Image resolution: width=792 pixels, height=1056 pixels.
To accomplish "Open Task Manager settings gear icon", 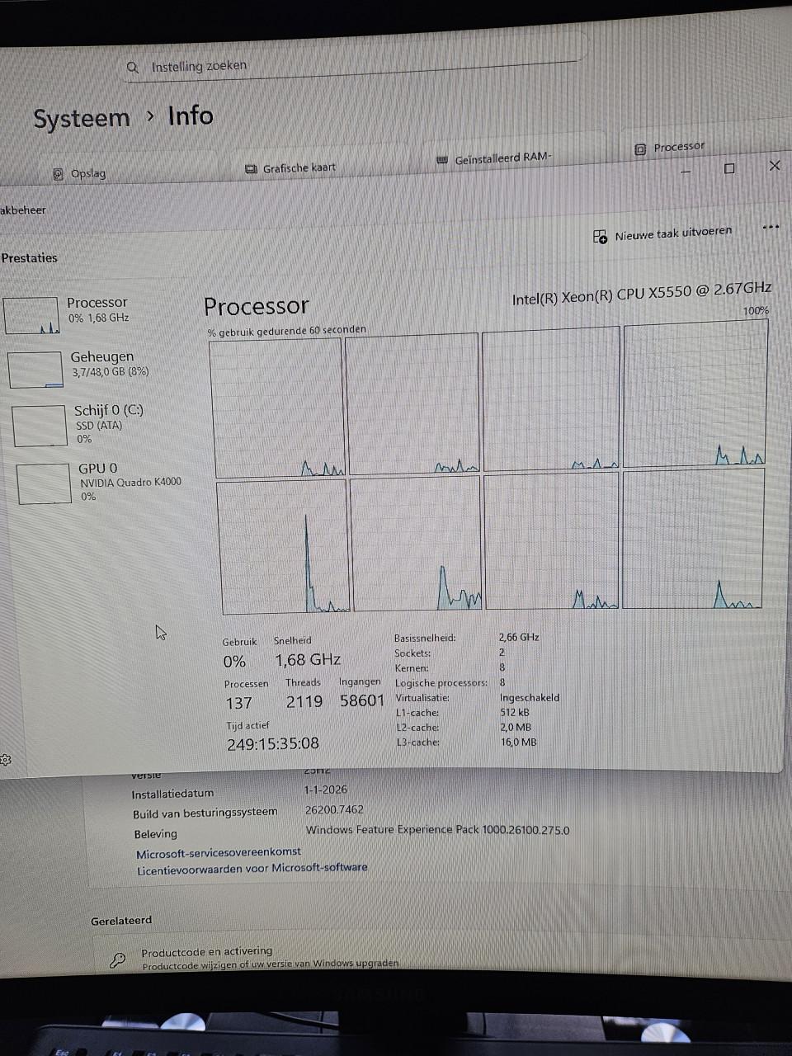I will [5, 760].
